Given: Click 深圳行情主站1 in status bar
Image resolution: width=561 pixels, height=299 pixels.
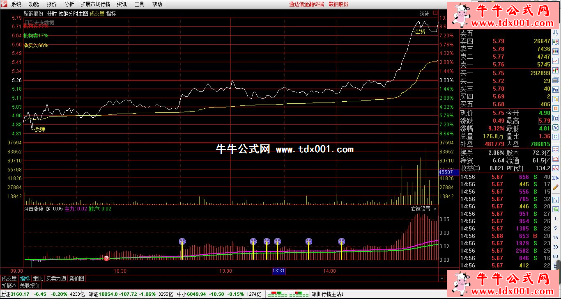Looking at the screenshot, I should 327,294.
